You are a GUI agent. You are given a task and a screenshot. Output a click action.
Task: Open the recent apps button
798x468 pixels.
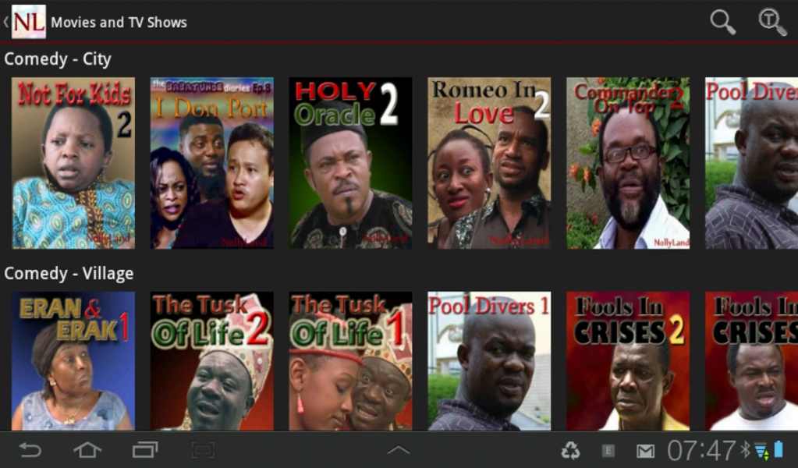tap(145, 450)
